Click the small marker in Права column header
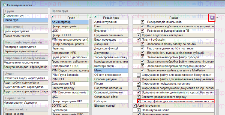The image size is (225, 115). tap(134, 17)
